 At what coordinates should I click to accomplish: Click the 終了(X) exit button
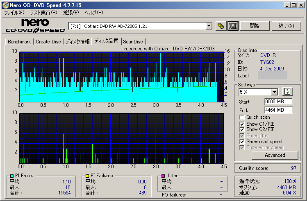pos(286,26)
